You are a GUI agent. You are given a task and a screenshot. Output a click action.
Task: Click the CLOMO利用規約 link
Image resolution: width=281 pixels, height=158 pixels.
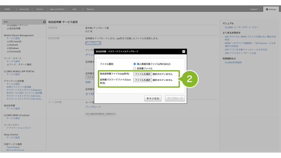coord(233,63)
